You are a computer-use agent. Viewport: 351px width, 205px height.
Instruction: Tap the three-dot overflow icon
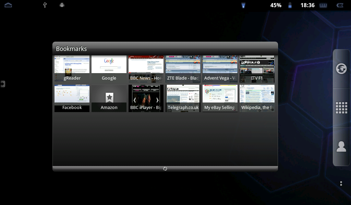coord(341,183)
